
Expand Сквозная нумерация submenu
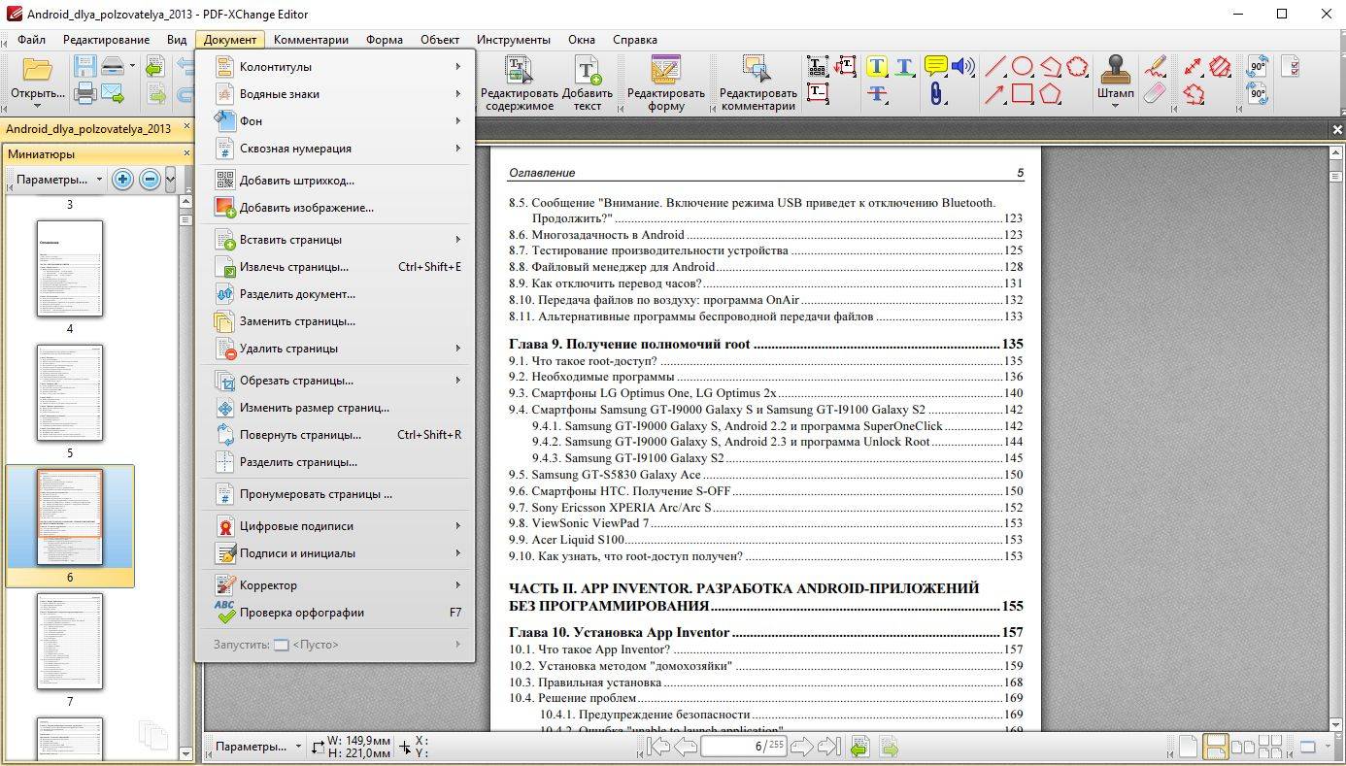(x=336, y=149)
